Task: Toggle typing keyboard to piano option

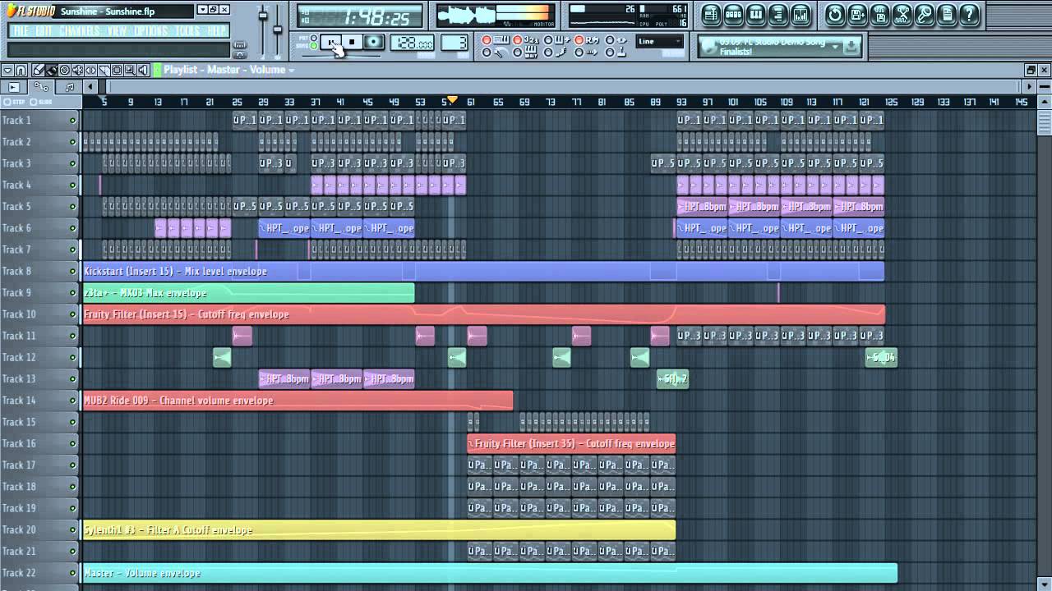Action: (487, 40)
